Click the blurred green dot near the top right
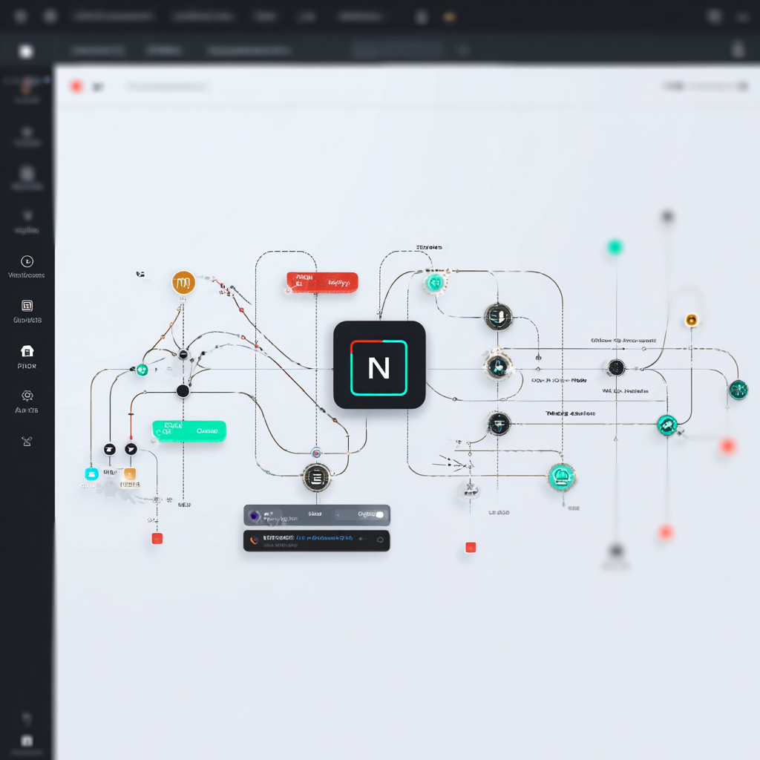 (x=615, y=247)
